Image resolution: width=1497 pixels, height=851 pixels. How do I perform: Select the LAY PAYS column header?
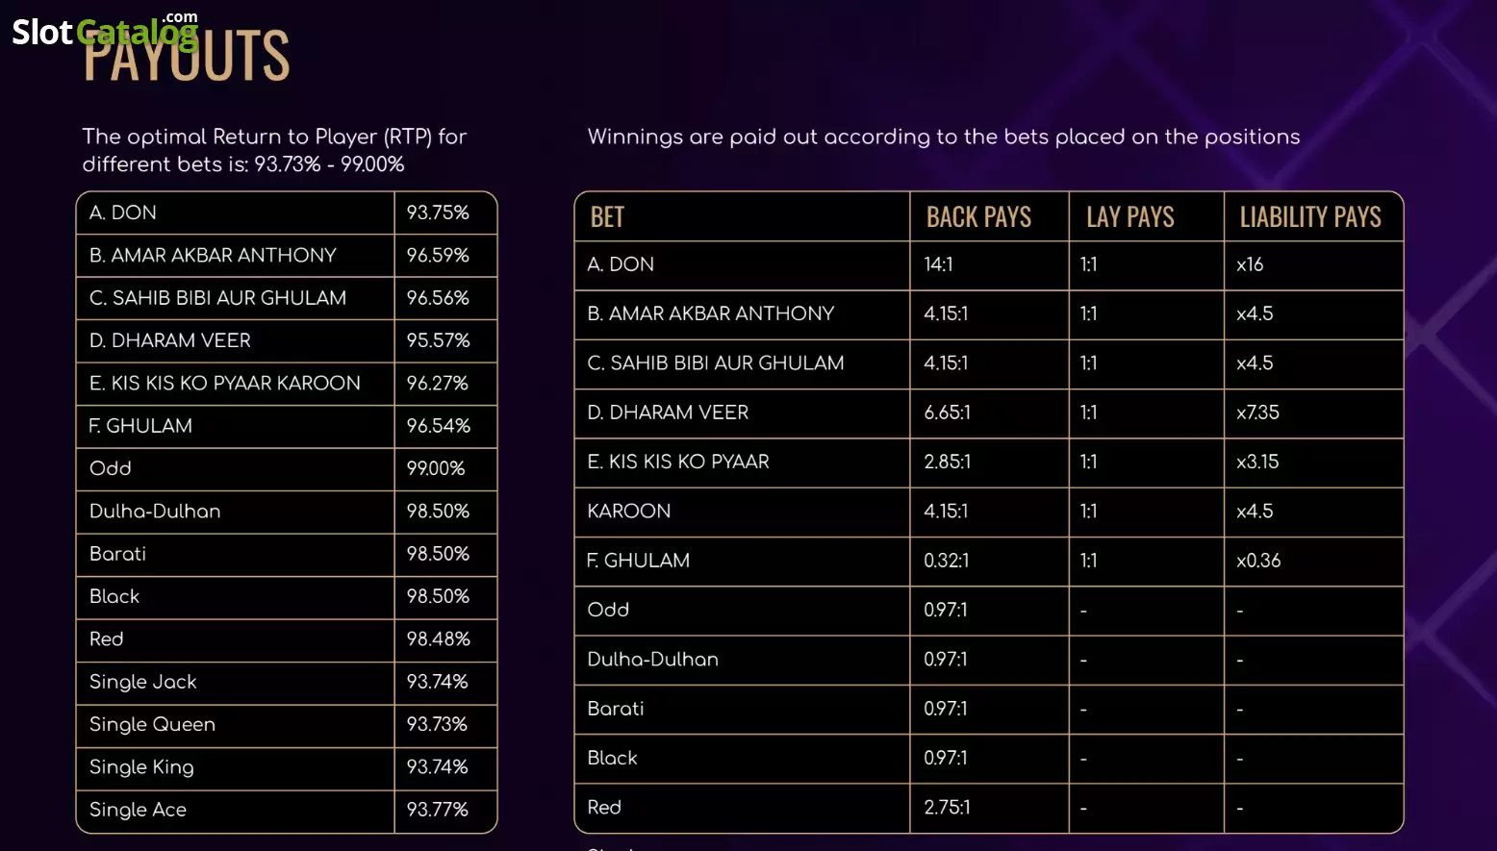click(1130, 217)
